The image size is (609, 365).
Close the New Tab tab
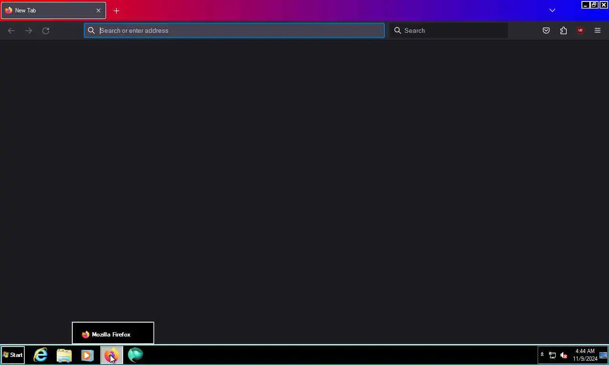[x=98, y=10]
